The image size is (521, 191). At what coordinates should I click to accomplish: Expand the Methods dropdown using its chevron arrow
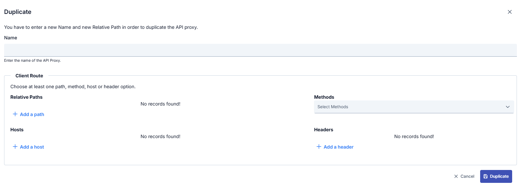tap(508, 107)
